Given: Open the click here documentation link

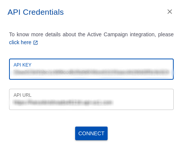Looking at the screenshot, I should (20, 42).
